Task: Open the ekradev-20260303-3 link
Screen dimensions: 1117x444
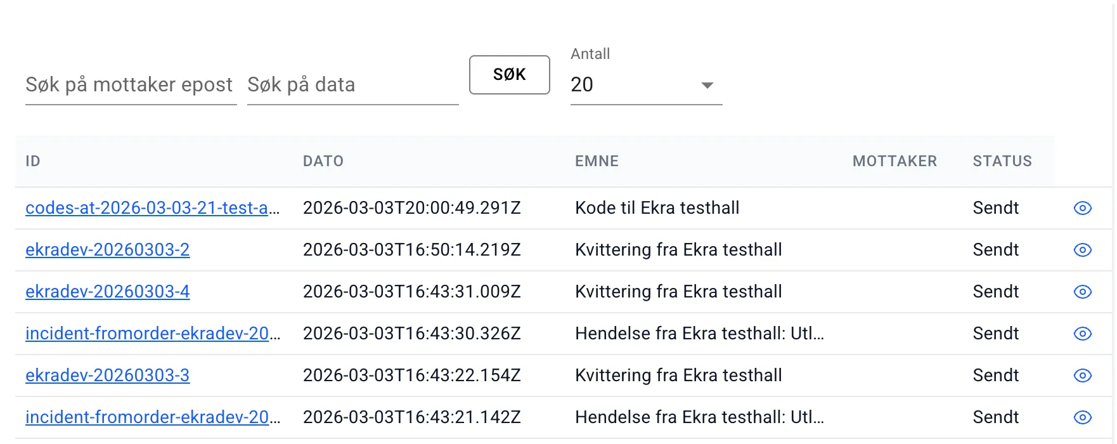Action: [108, 375]
